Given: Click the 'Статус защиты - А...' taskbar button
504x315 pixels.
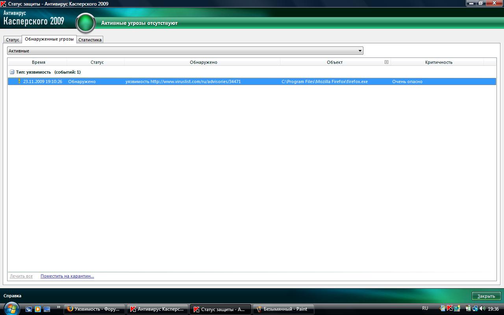Looking at the screenshot, I should click(220, 309).
